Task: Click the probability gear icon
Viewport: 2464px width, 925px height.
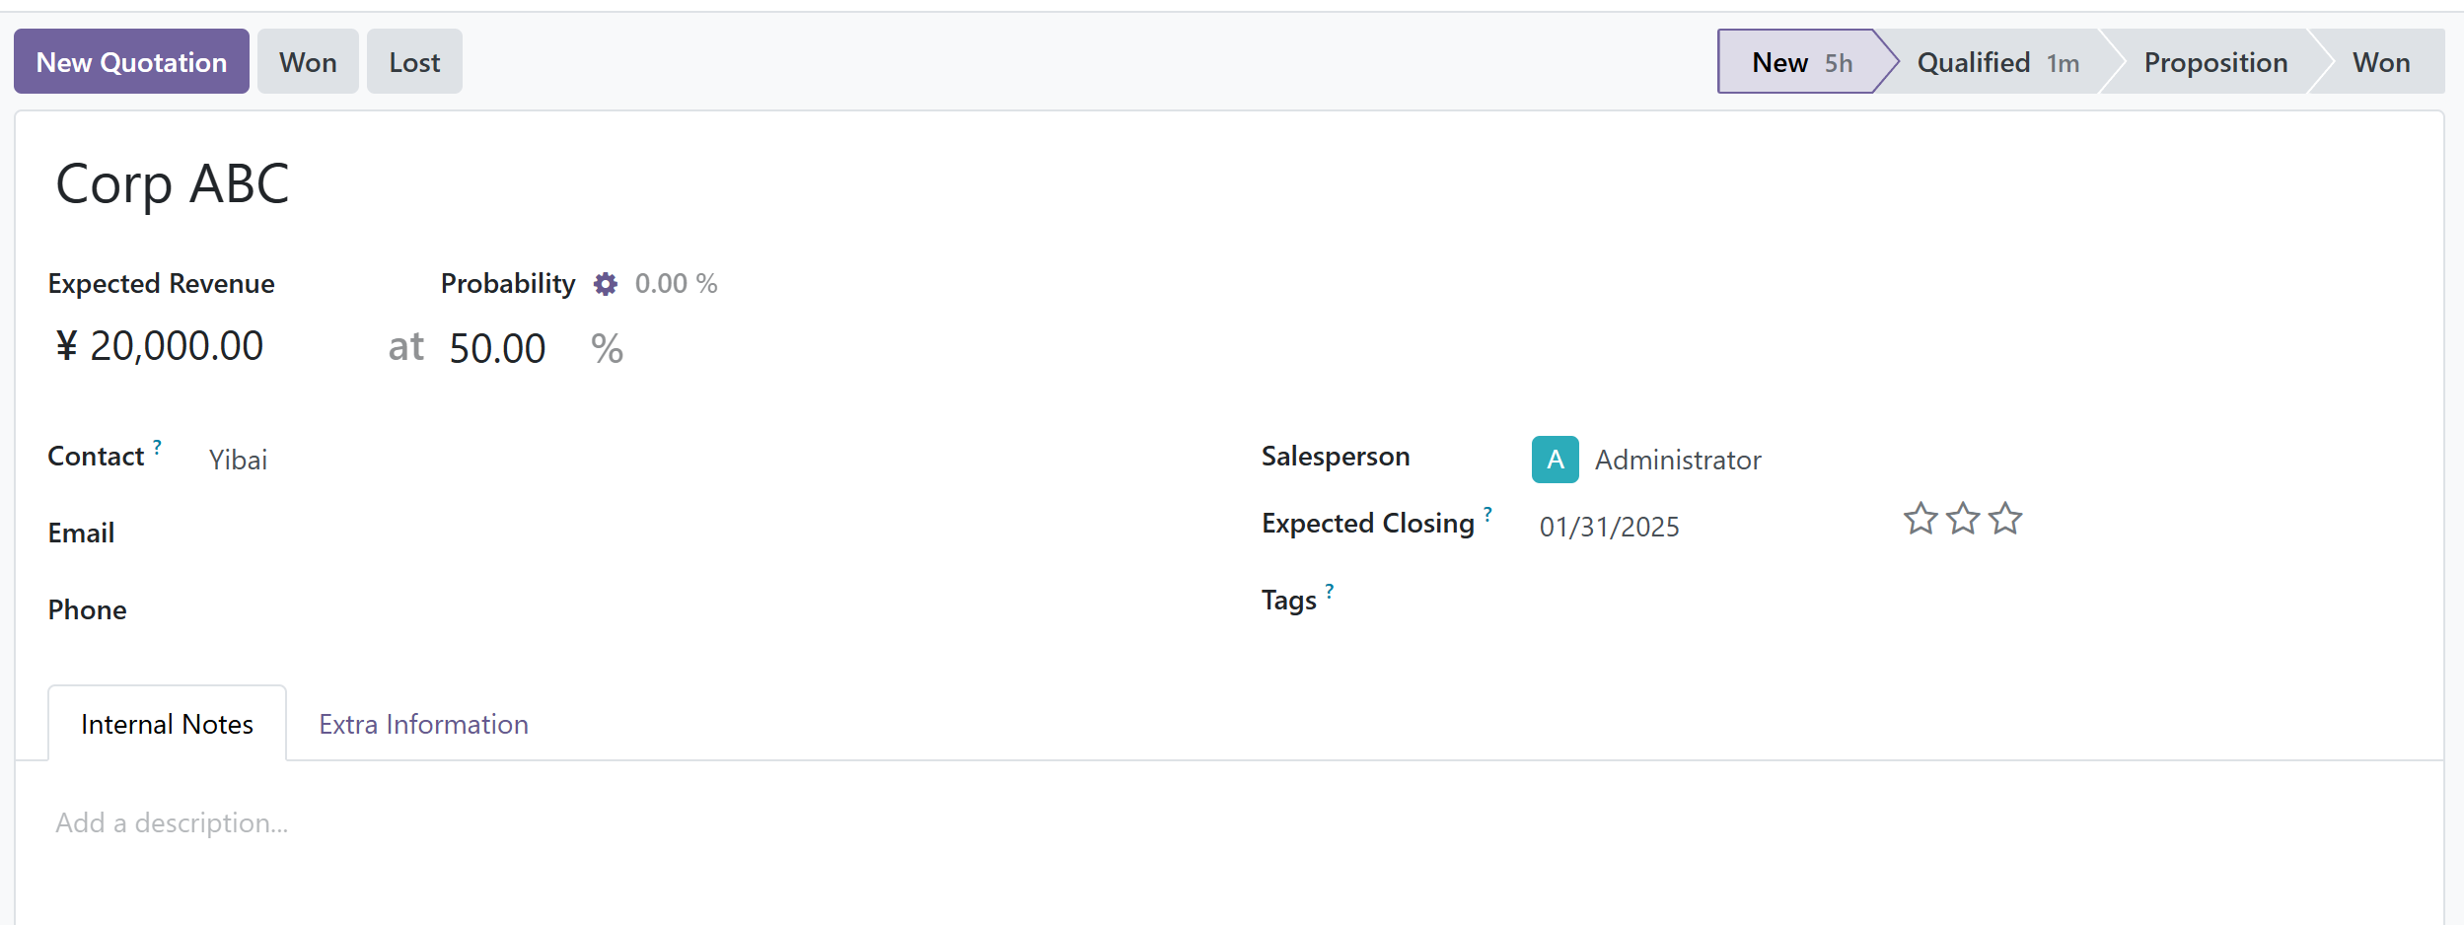Action: pos(605,284)
